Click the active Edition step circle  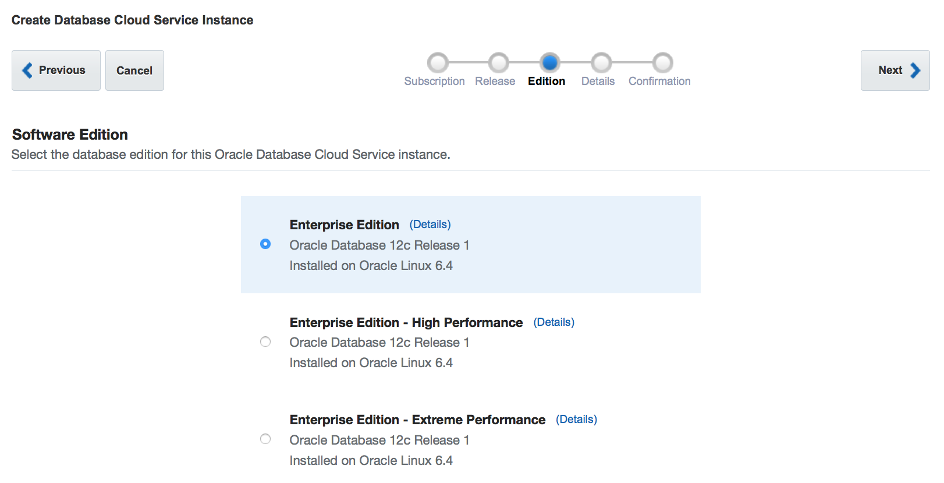(x=550, y=63)
